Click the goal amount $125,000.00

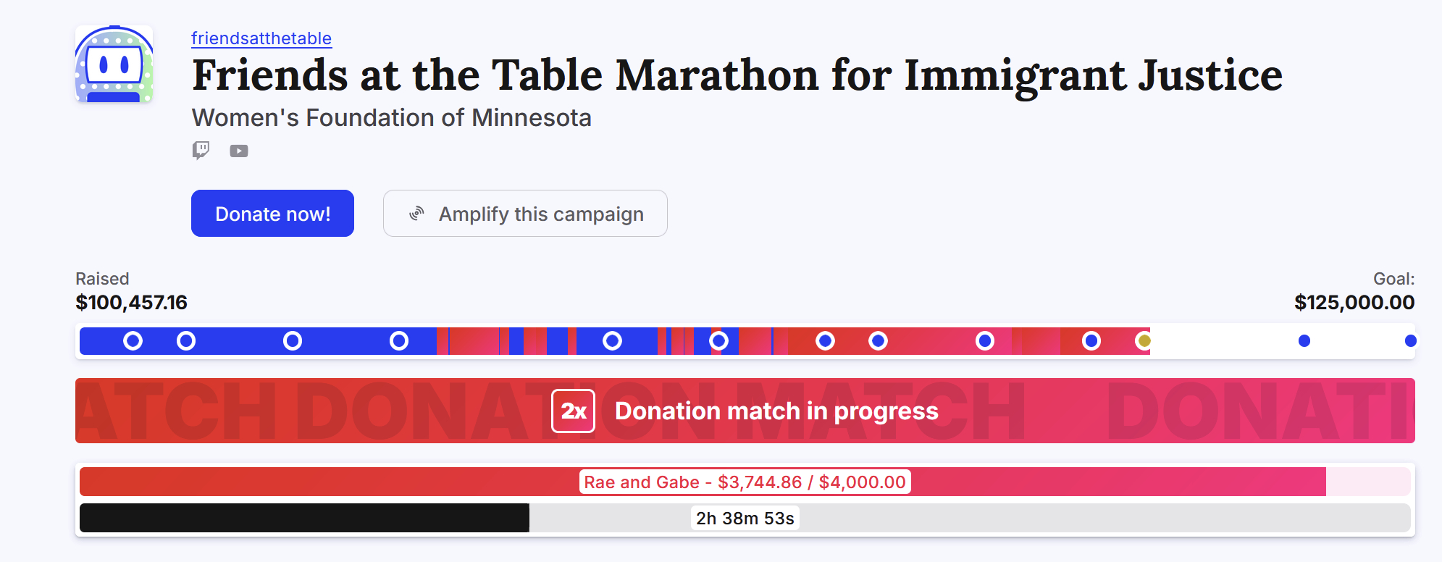click(x=1354, y=303)
